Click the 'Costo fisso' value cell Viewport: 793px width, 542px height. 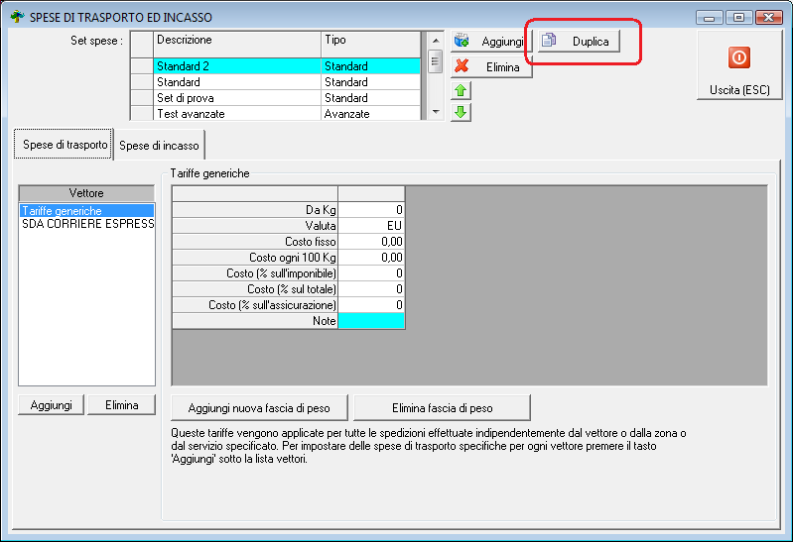371,242
